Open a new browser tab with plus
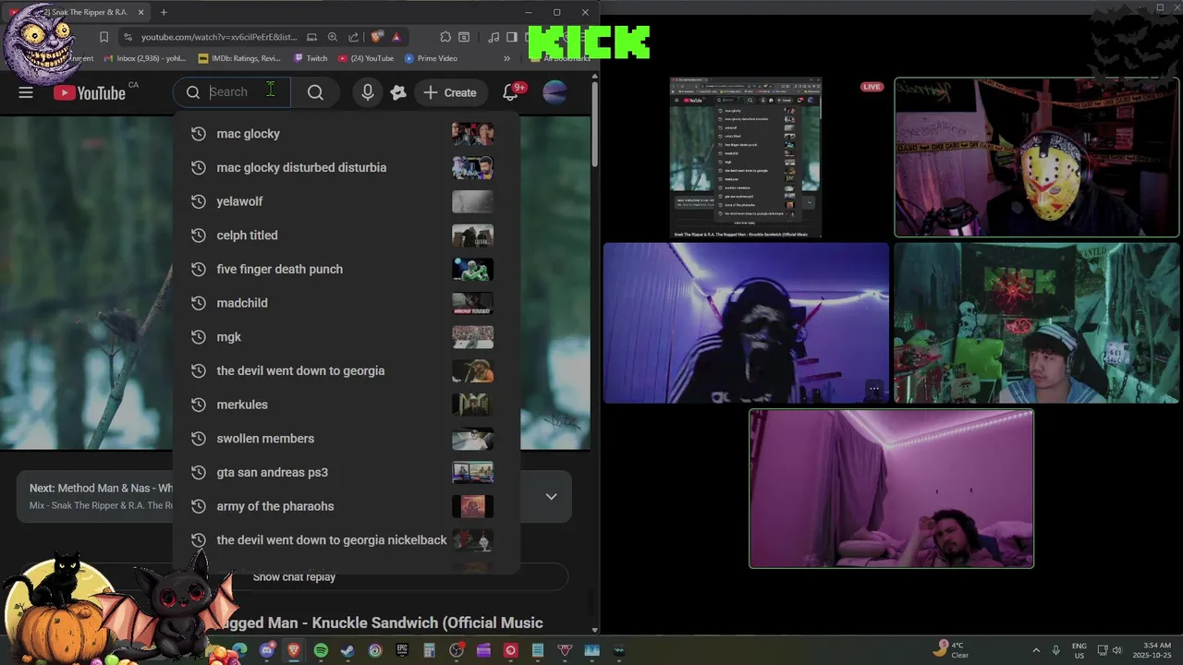The height and width of the screenshot is (665, 1183). (164, 12)
